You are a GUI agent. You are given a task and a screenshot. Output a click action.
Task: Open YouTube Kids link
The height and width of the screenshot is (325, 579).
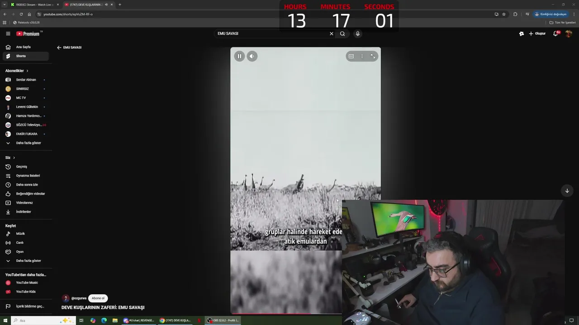(26, 292)
